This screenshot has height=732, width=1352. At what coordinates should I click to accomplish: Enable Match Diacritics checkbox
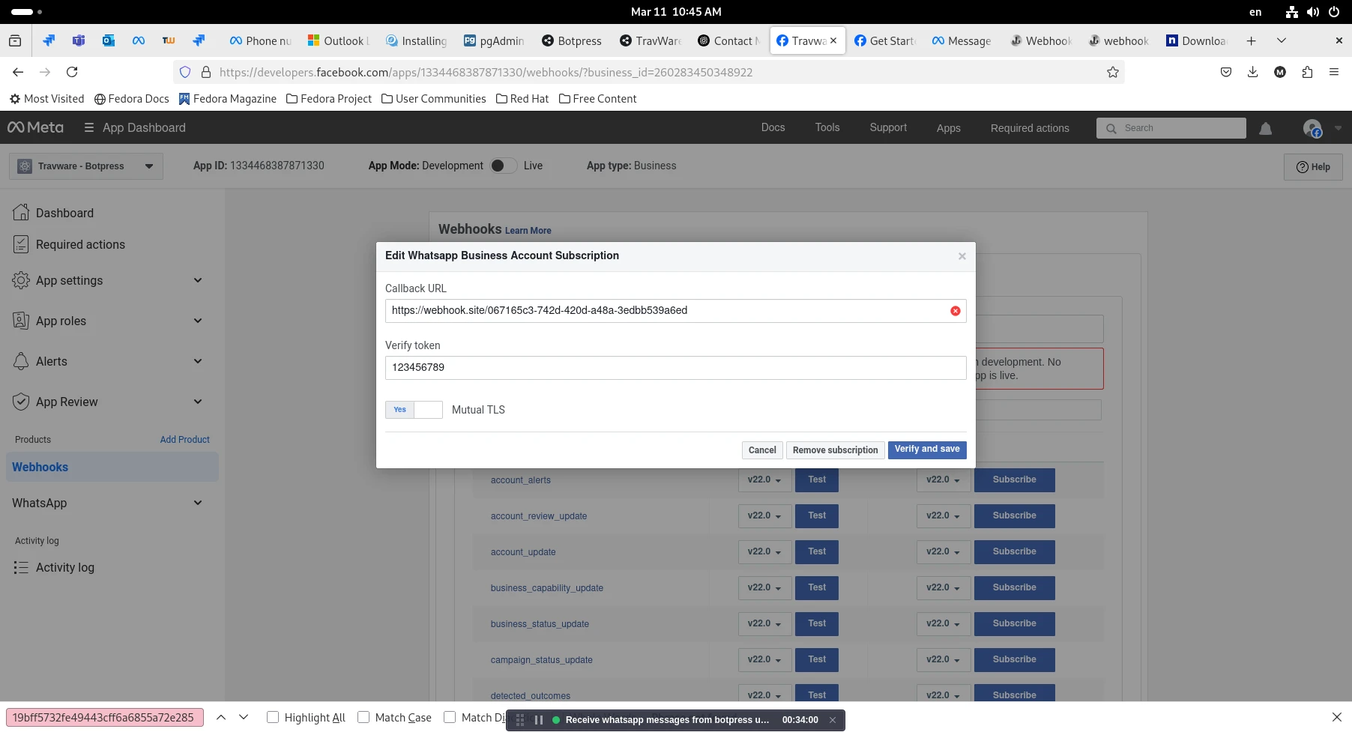point(450,717)
